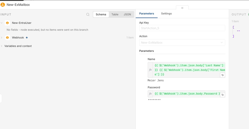
Task: Open the Settings tab
Action: [167, 14]
